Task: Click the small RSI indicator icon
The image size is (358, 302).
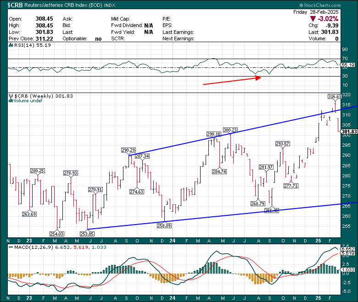Action: coord(11,45)
